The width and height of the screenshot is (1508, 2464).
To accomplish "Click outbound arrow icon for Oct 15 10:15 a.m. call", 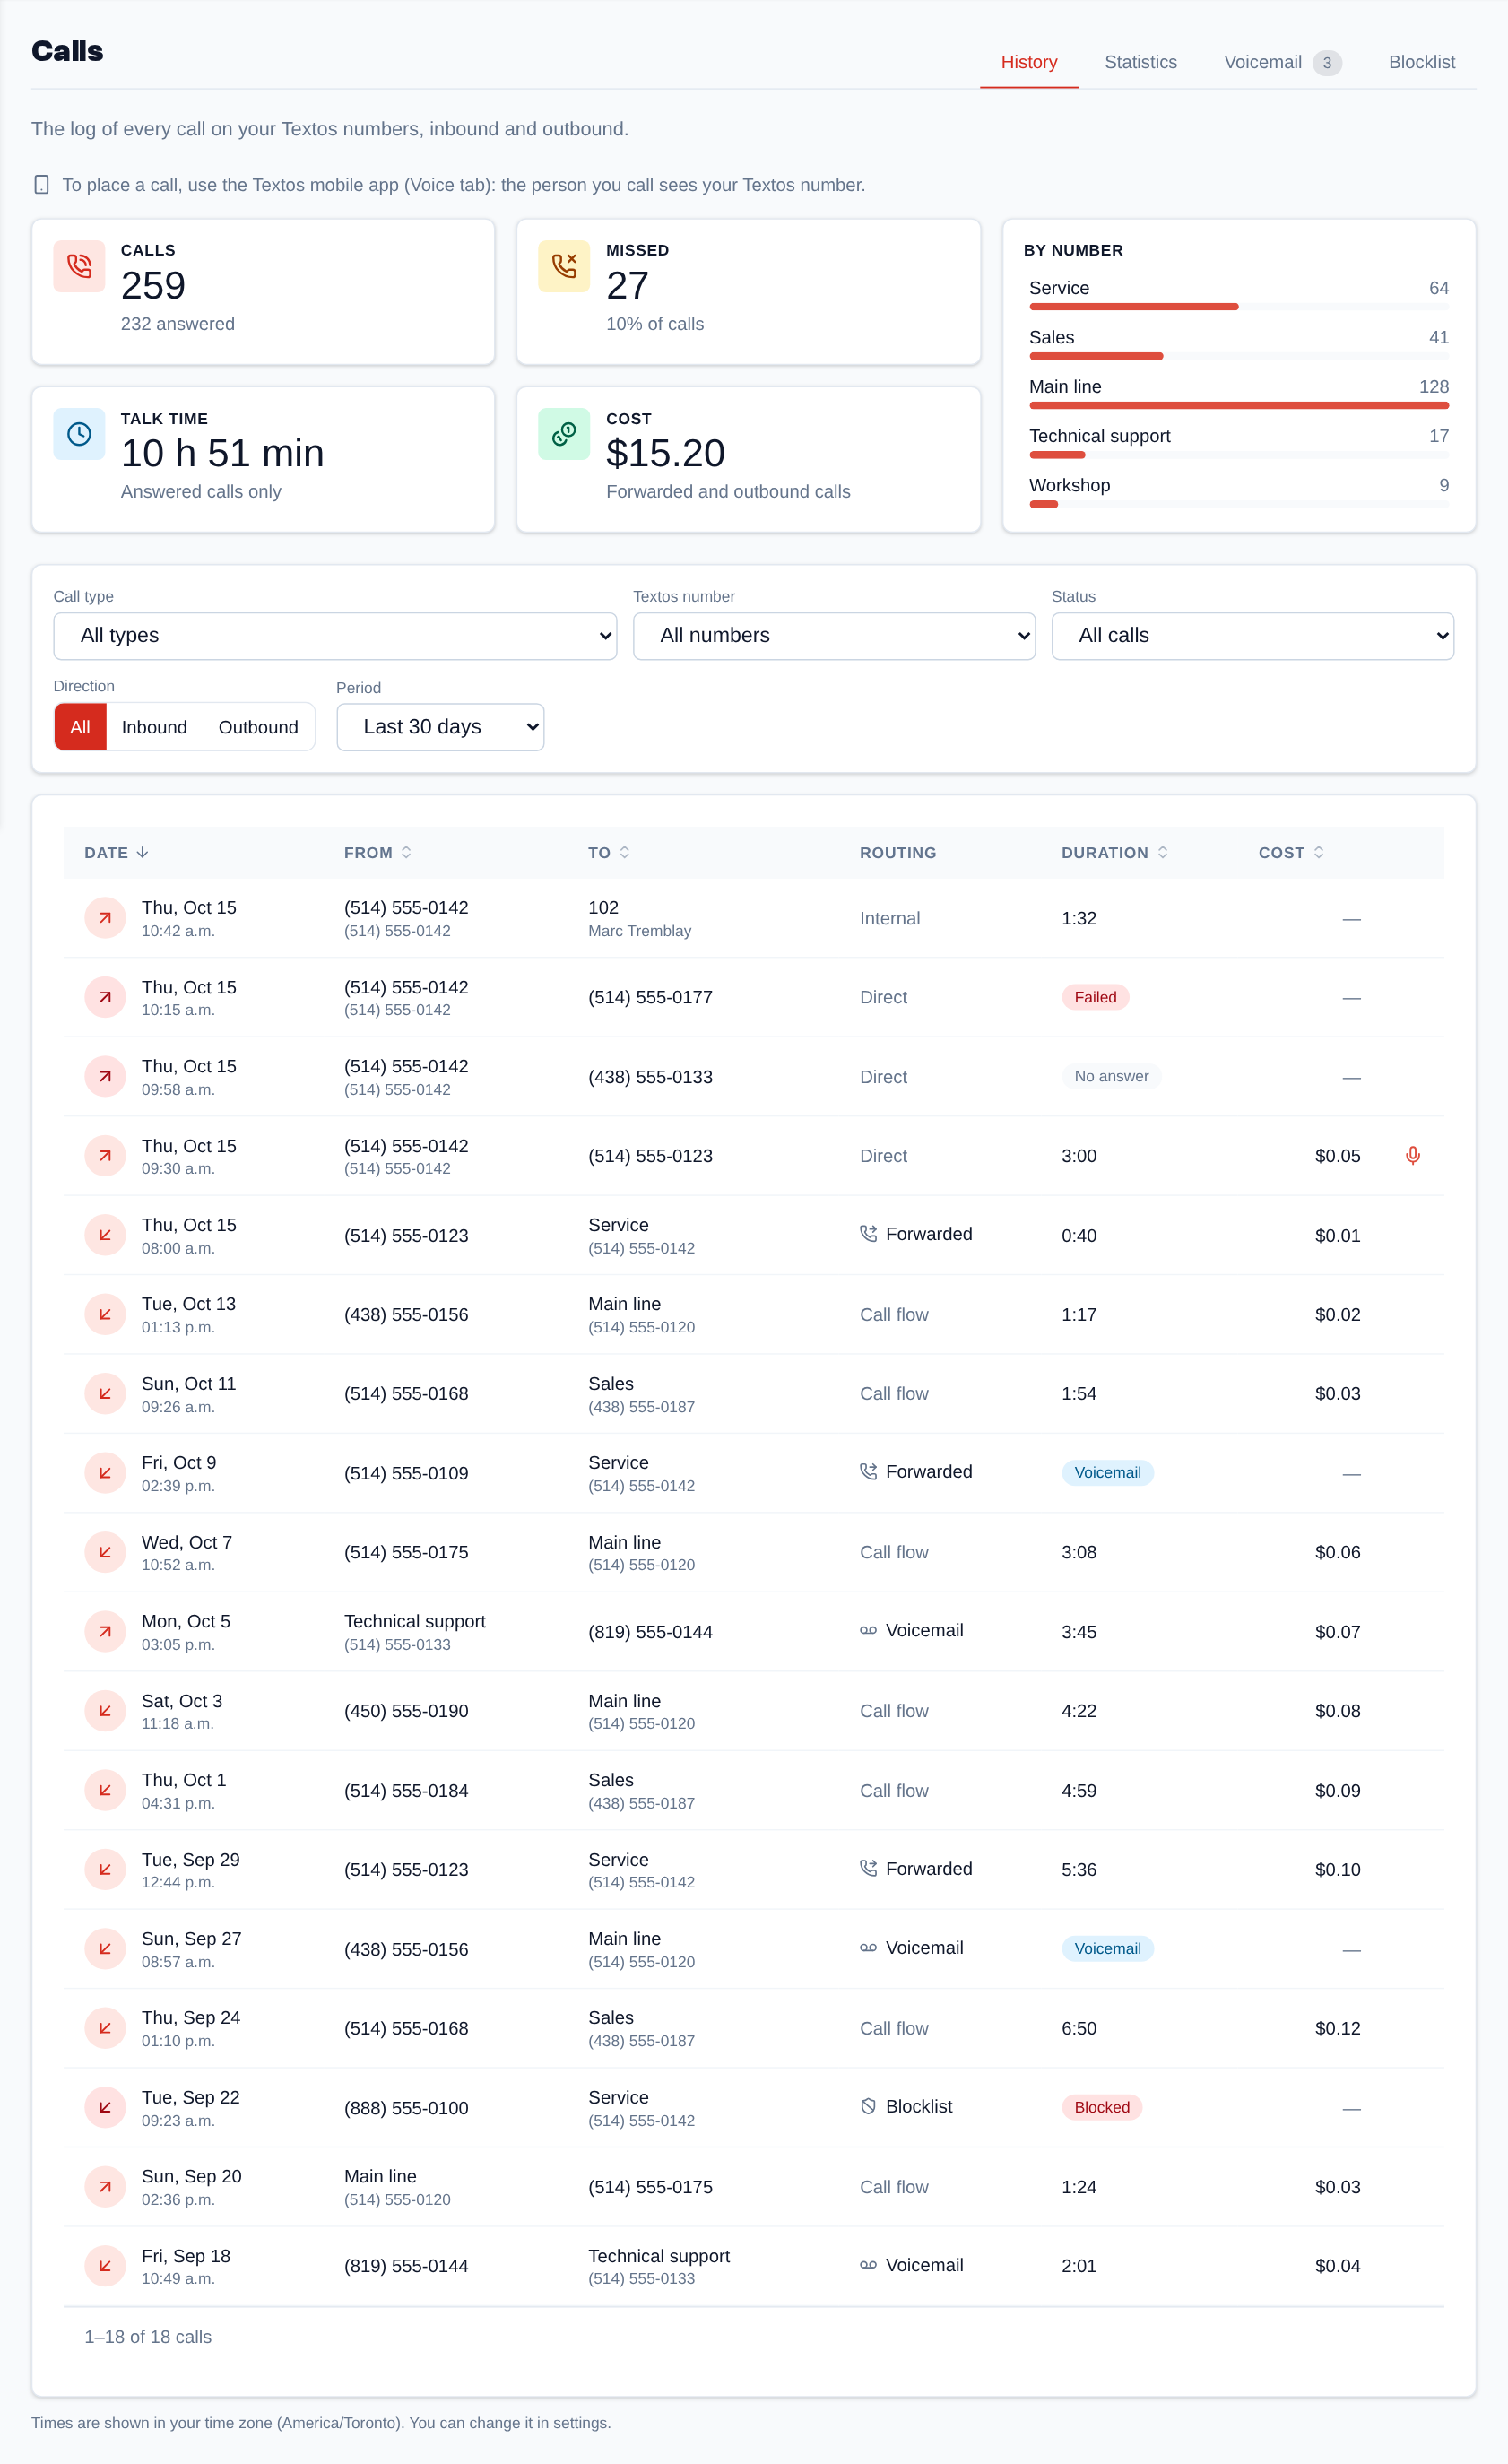I will point(105,997).
